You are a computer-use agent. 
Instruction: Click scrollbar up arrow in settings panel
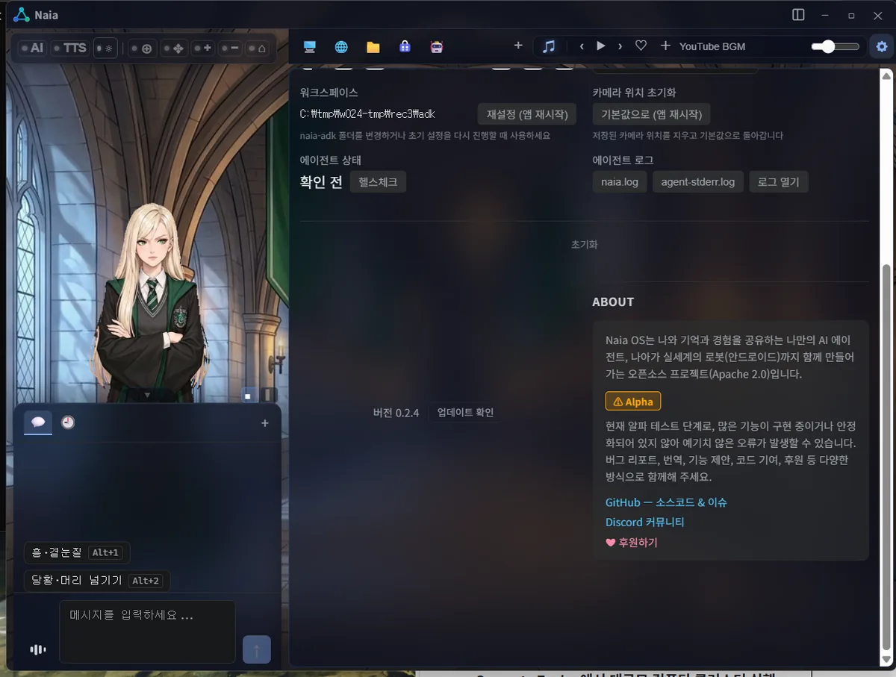886,76
